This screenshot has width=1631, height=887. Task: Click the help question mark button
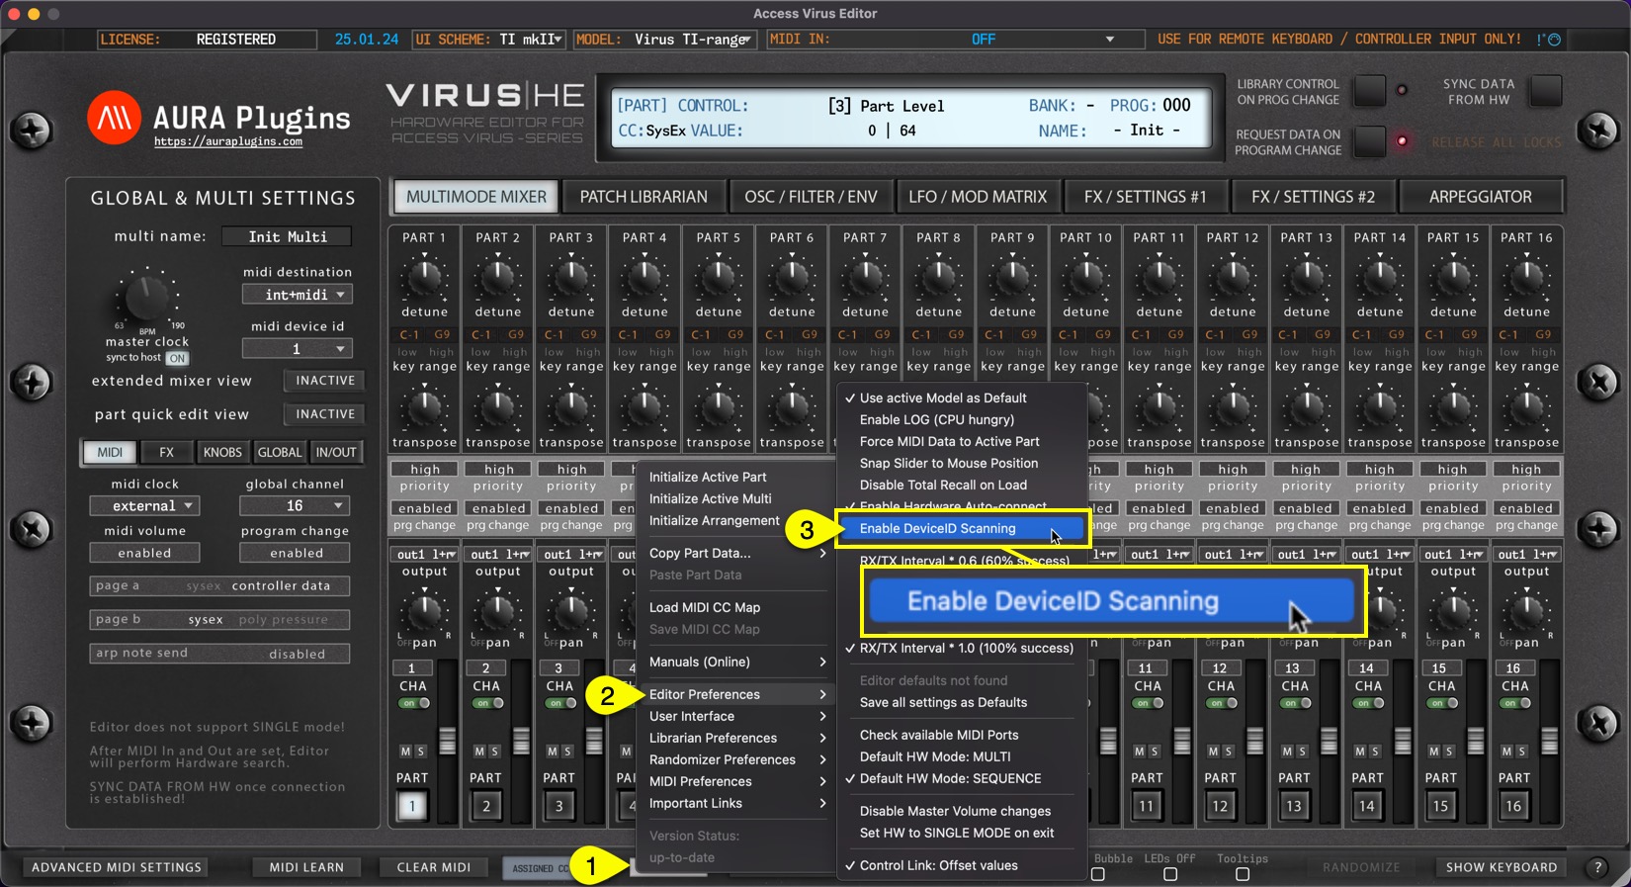point(1597,867)
